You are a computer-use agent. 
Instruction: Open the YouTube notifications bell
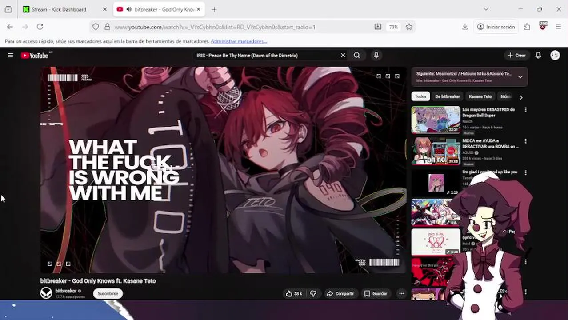[538, 56]
